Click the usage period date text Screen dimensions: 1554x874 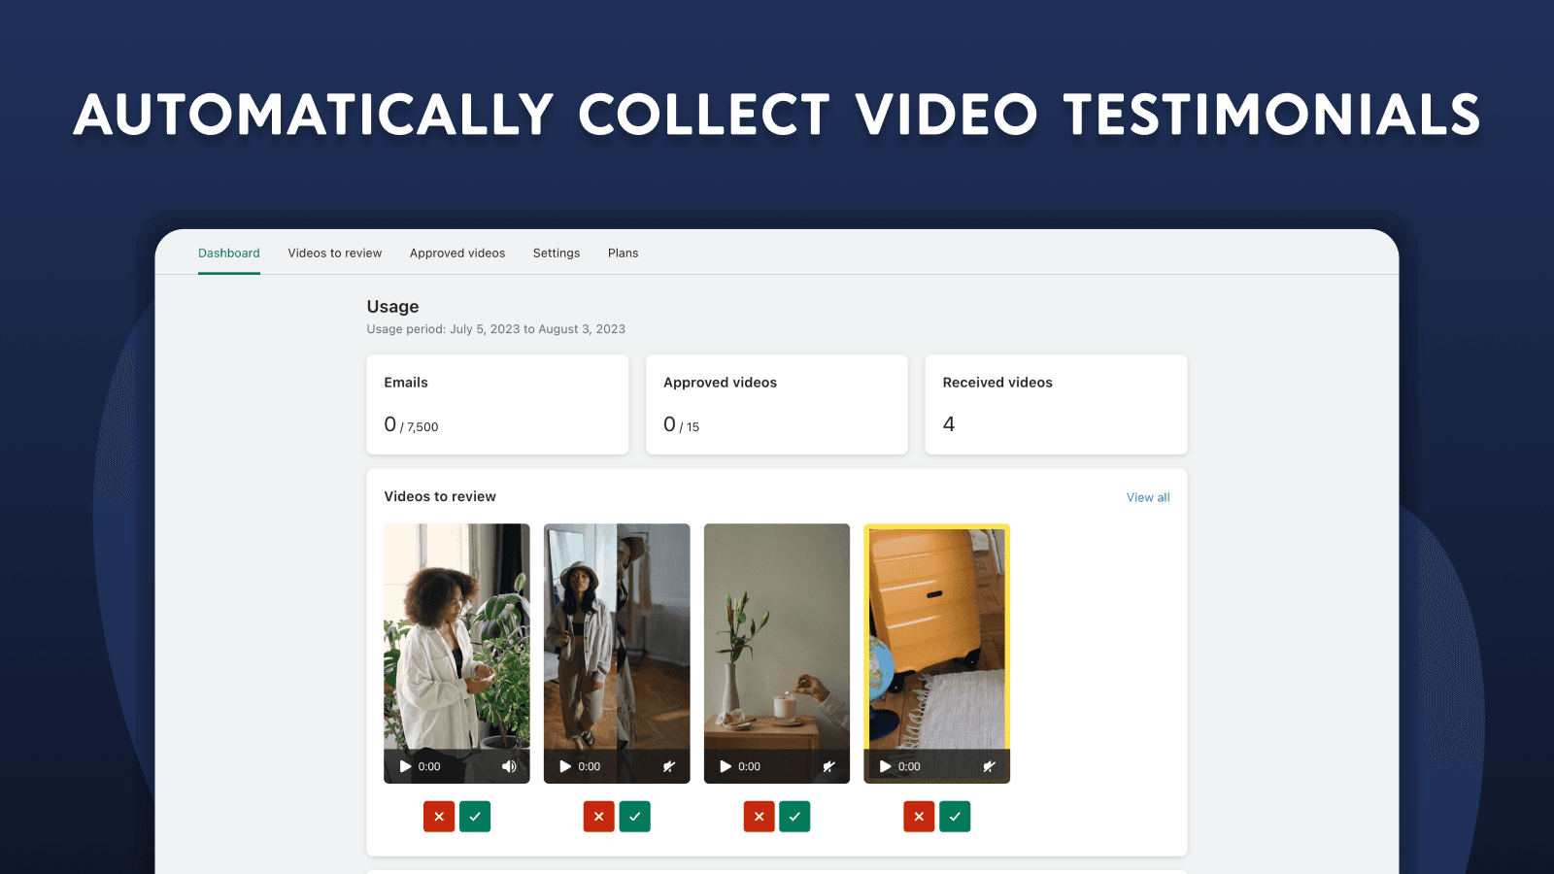coord(496,329)
